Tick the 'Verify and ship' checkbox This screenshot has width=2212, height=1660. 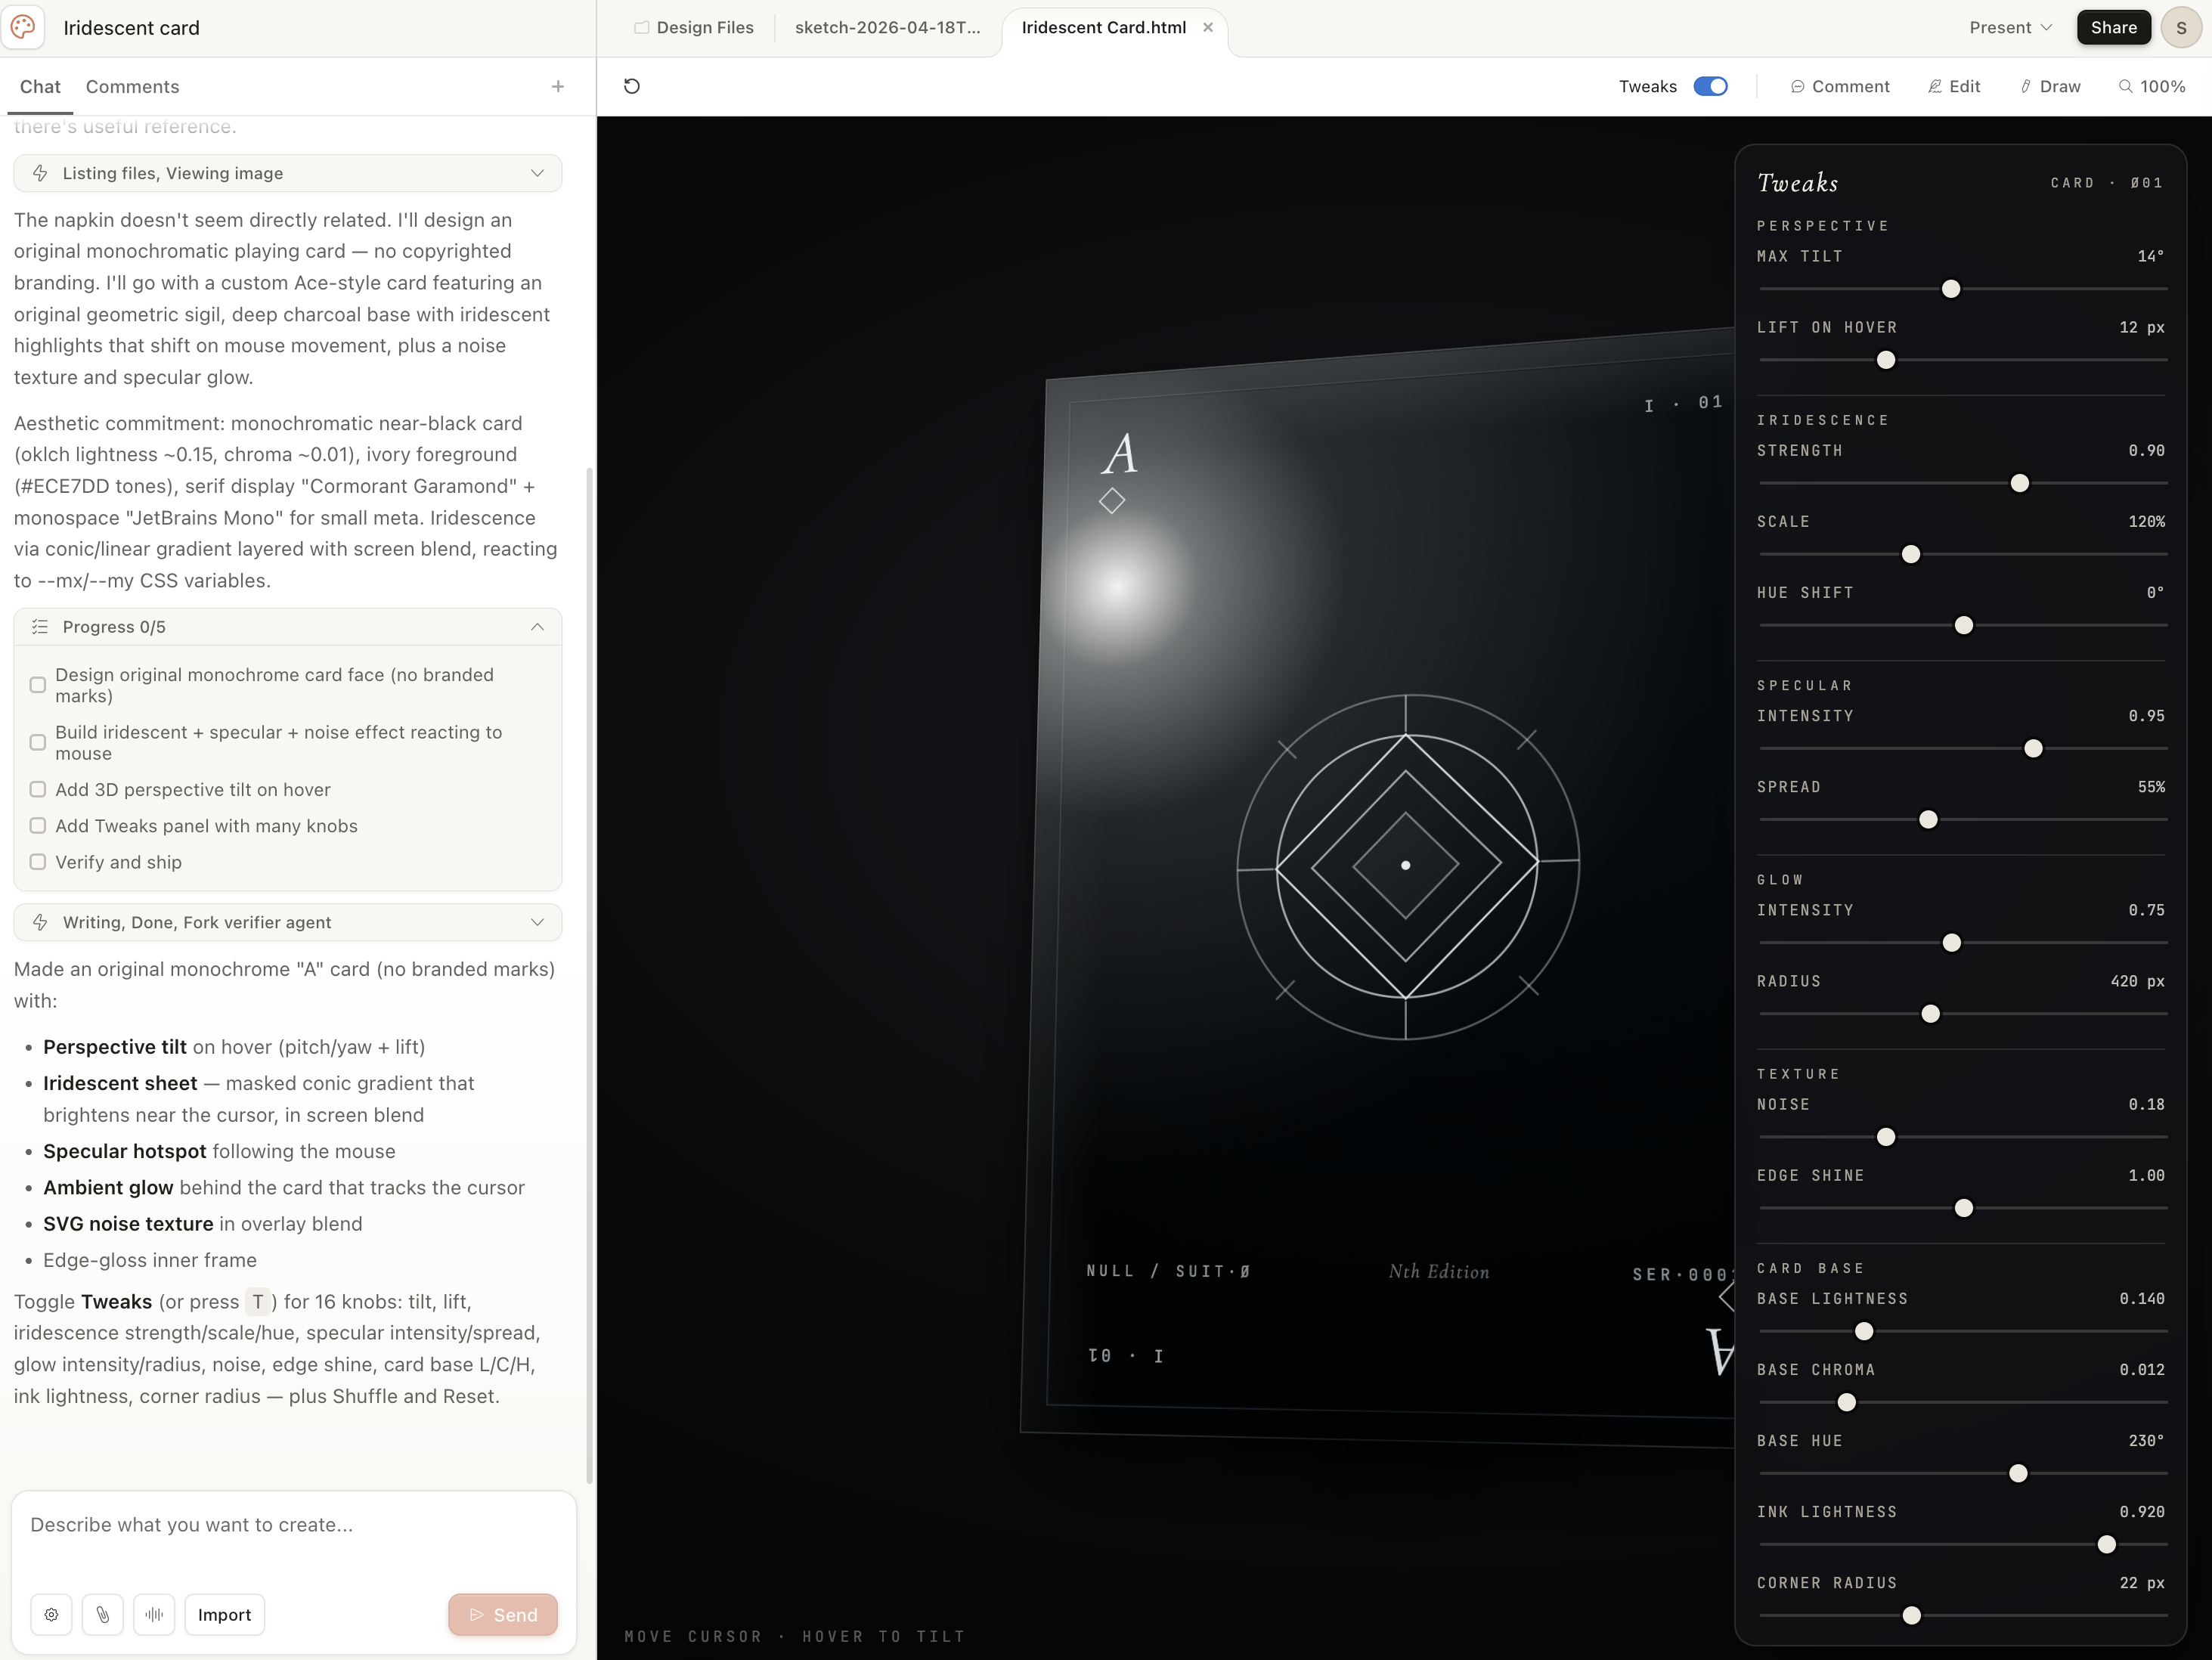[x=38, y=862]
